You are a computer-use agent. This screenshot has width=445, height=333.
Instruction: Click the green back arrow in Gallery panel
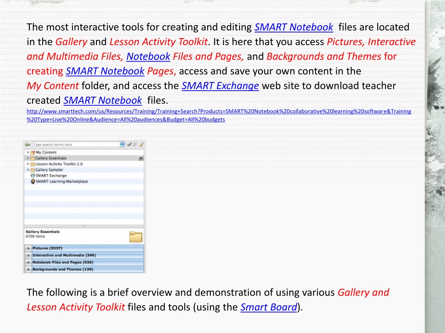[x=27, y=144]
